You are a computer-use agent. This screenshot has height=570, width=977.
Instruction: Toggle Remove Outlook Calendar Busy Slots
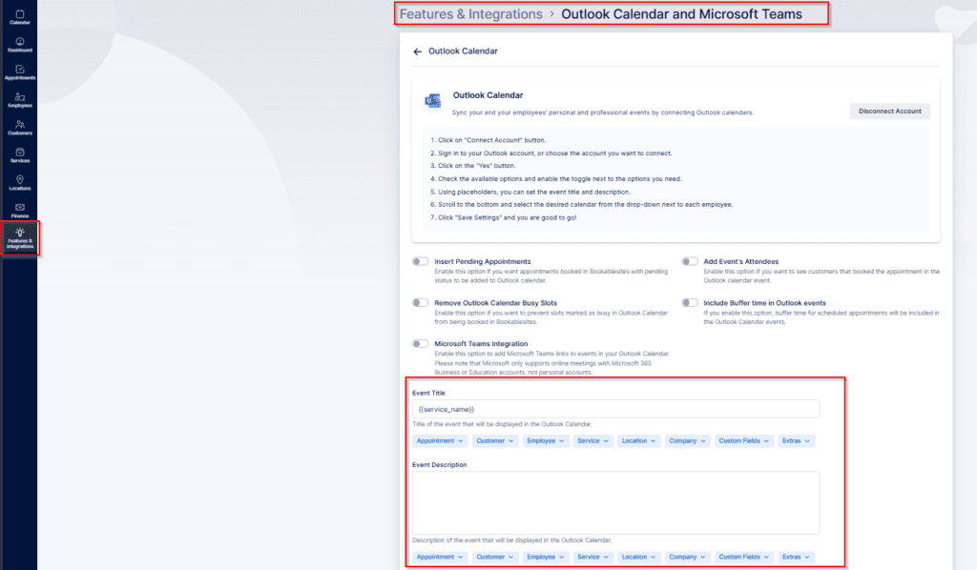[421, 302]
